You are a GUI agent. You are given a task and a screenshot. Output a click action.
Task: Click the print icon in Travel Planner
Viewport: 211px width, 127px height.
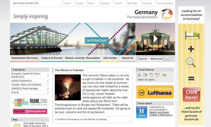pos(139,75)
